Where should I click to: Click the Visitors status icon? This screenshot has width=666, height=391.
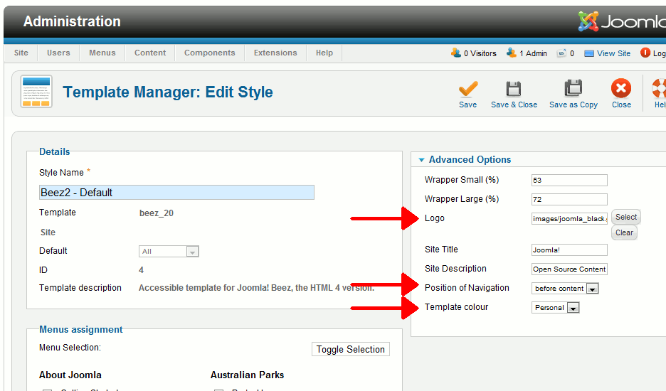pyautogui.click(x=456, y=53)
